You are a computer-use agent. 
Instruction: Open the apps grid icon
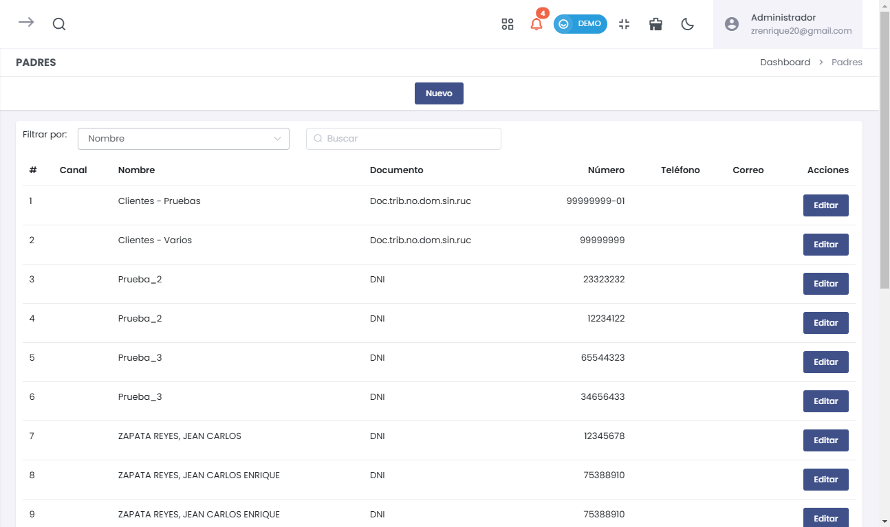click(508, 24)
